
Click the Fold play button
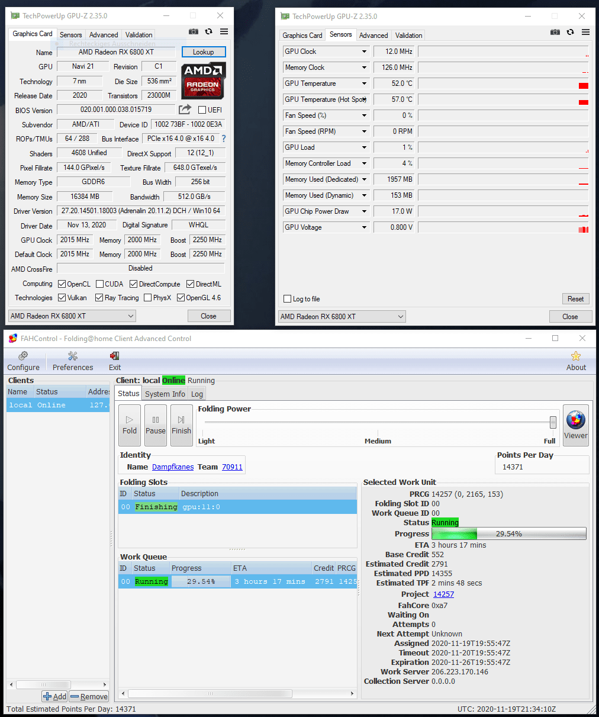(x=130, y=426)
